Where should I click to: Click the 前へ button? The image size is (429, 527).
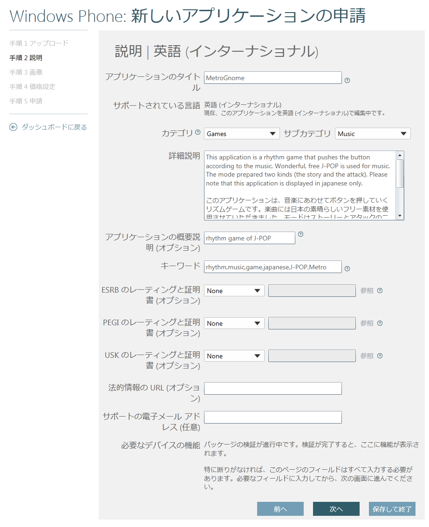click(x=280, y=509)
